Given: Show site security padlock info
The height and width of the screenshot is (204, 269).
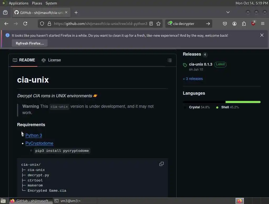Looking at the screenshot, I should coord(49,24).
